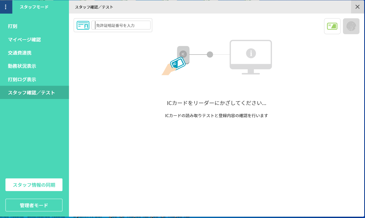Click the スタッフ確認／テスト title text
The width and height of the screenshot is (365, 218).
94,7
